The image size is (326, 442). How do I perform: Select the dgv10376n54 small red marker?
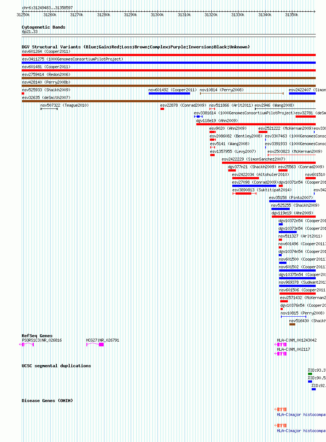(282, 309)
